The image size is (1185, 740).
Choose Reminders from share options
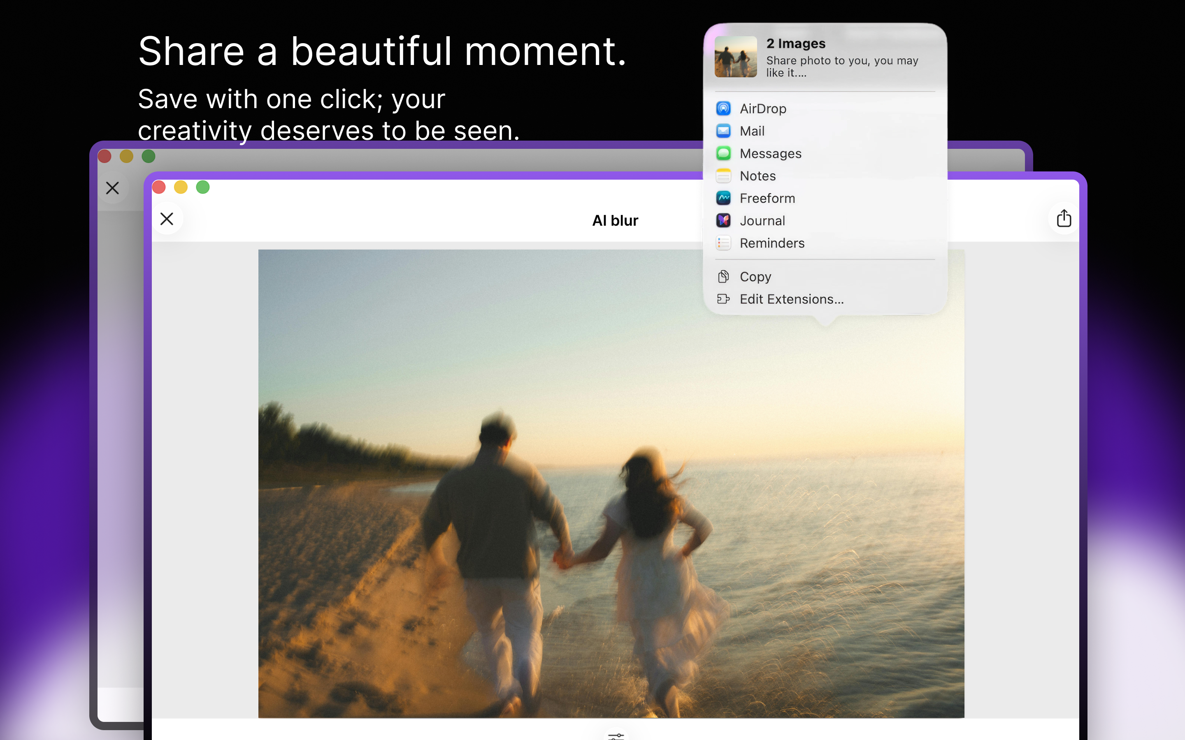click(825, 243)
